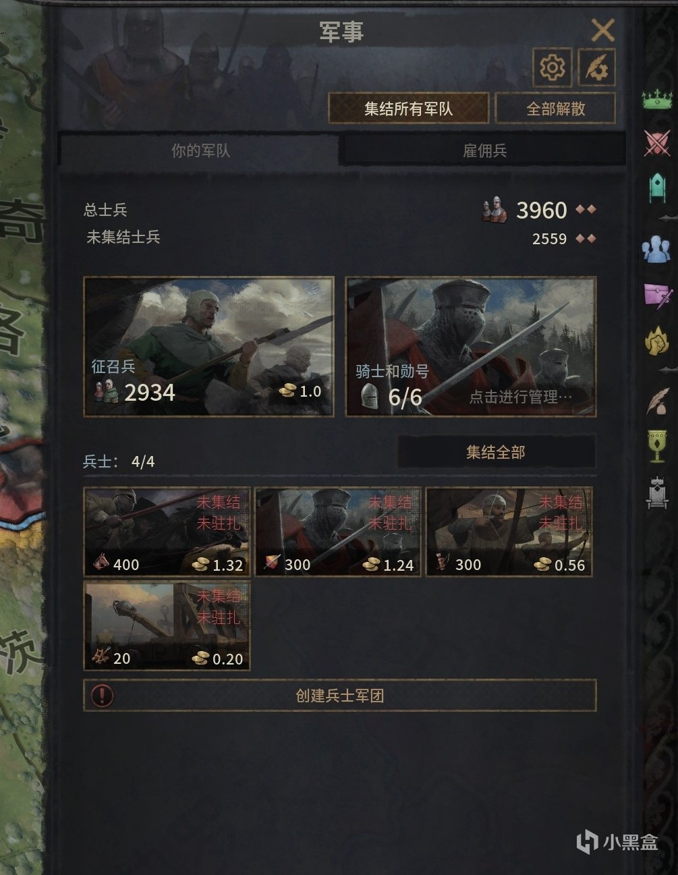This screenshot has height=875, width=678.
Task: Open the council throne icon in sidebar
Action: (x=657, y=188)
